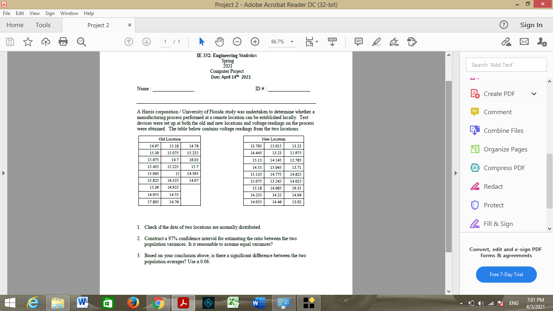553x311 pixels.
Task: Expand the Create PDF options chevron
Action: 534,94
